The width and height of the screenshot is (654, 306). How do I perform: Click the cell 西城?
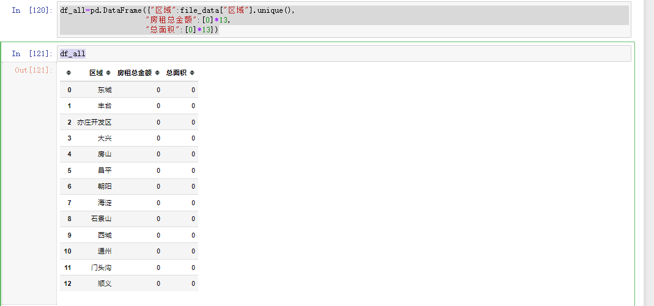click(105, 235)
